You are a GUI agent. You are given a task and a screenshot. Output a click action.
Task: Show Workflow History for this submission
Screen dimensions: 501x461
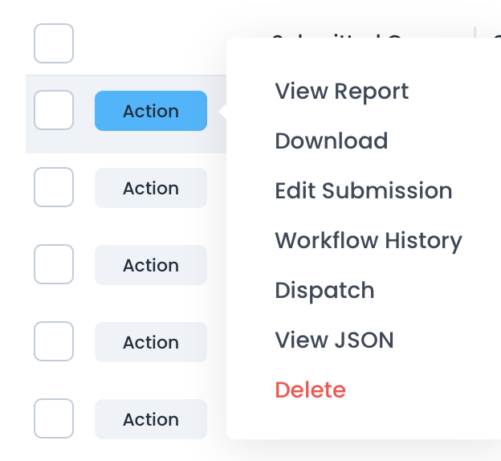point(368,240)
